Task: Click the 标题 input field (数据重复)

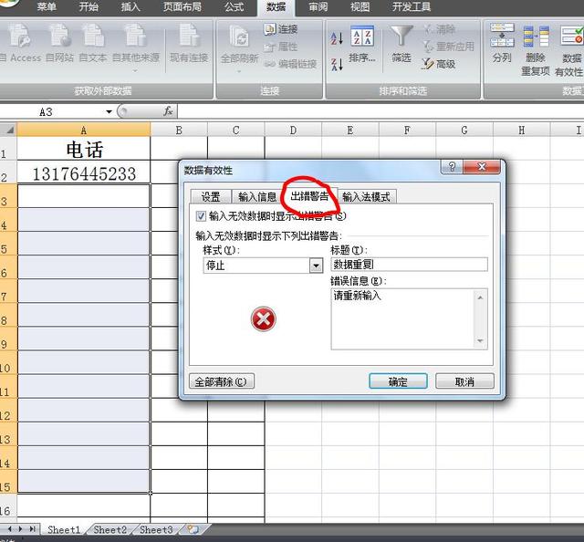Action: (x=409, y=265)
